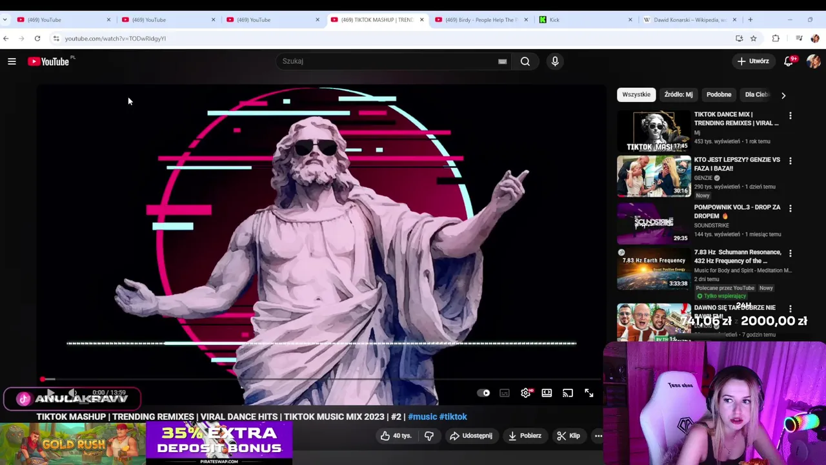Seek along the red video progress bar

coord(321,379)
